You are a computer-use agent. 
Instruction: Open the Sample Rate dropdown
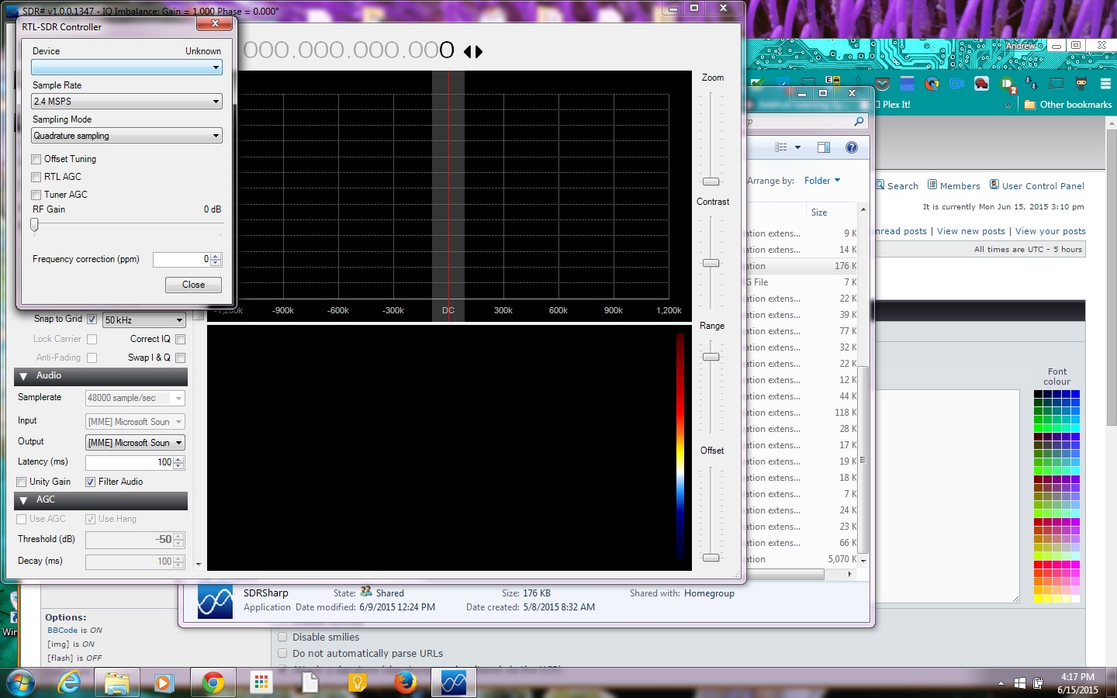(x=126, y=102)
